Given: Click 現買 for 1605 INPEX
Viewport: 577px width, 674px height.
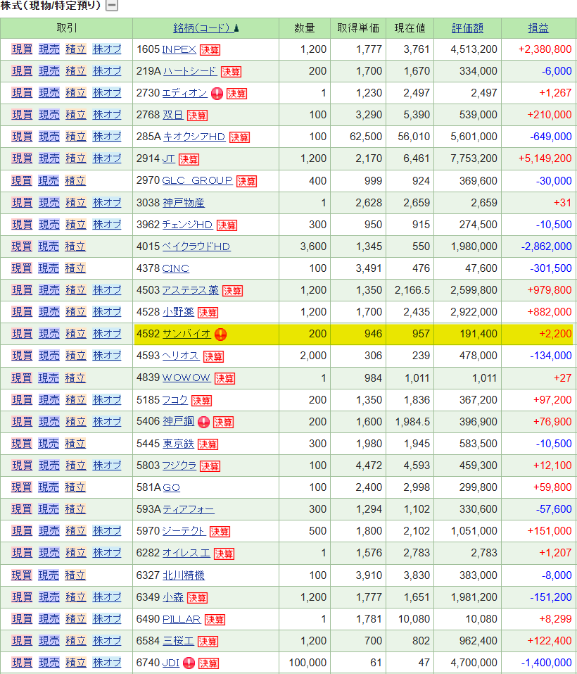Looking at the screenshot, I should [23, 49].
